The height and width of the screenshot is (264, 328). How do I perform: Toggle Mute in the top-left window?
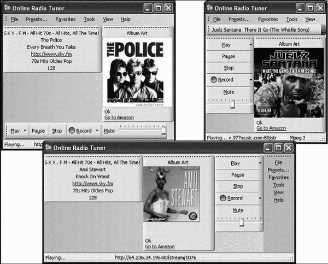click(109, 131)
